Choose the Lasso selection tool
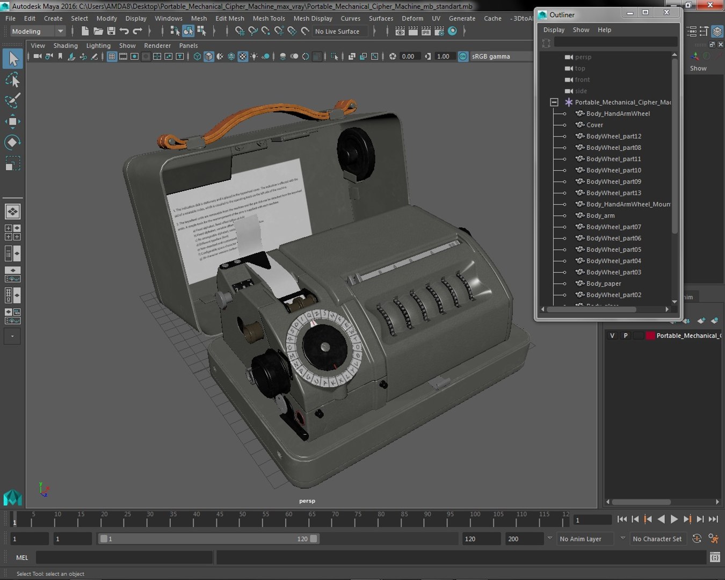 [x=12, y=80]
